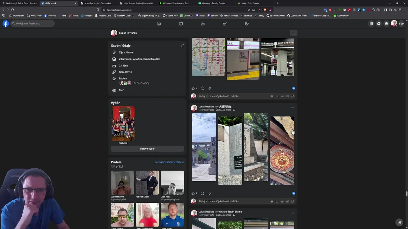Open three-dot menu on Ohatsu-Tenjin Shrine post
Viewport: 408px width, 229px height.
(293, 213)
